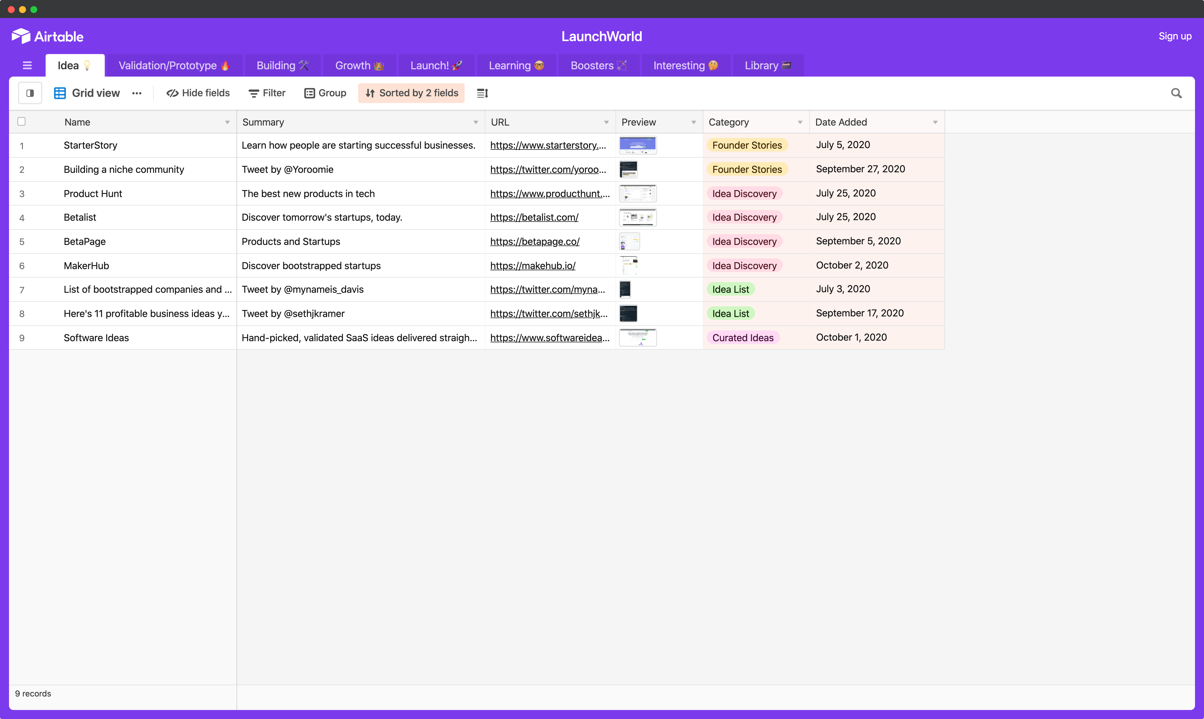
Task: Select the October 2, 2020 date cell
Action: [877, 266]
